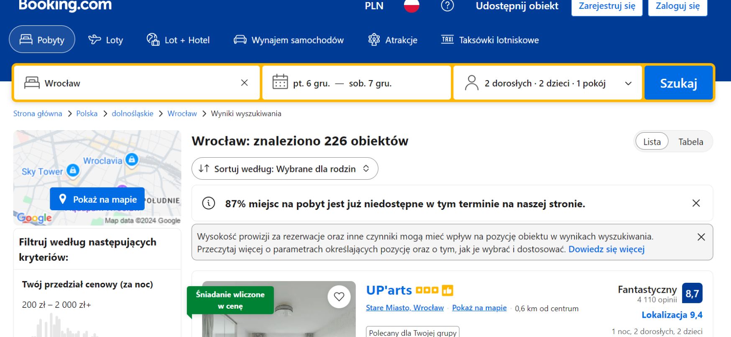Clear the Wrocław destination with X
This screenshot has width=731, height=337.
245,83
